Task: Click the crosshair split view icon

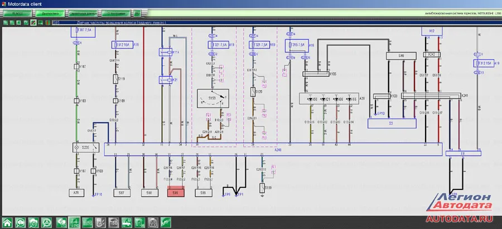Action: coord(40,23)
